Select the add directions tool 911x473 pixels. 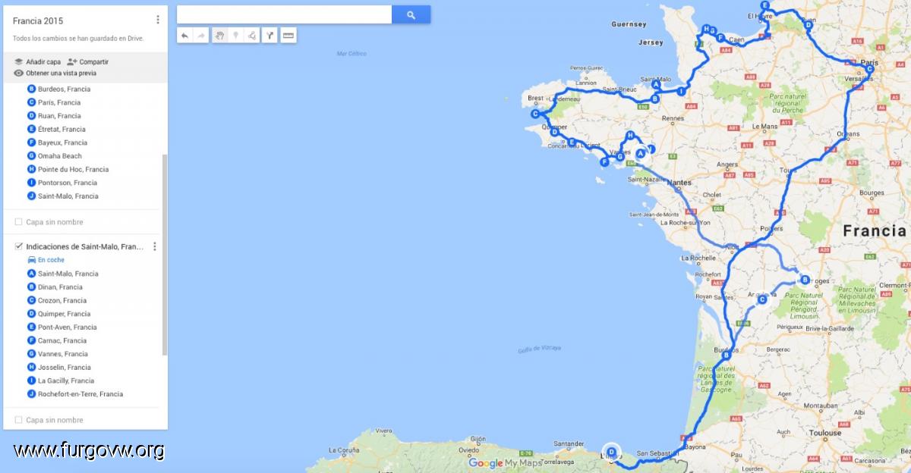(270, 35)
